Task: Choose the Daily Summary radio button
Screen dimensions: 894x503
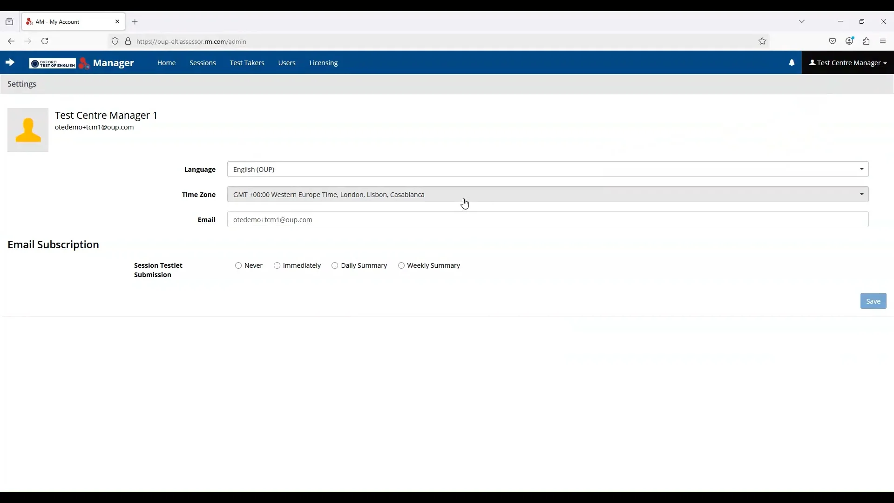Action: 335,265
